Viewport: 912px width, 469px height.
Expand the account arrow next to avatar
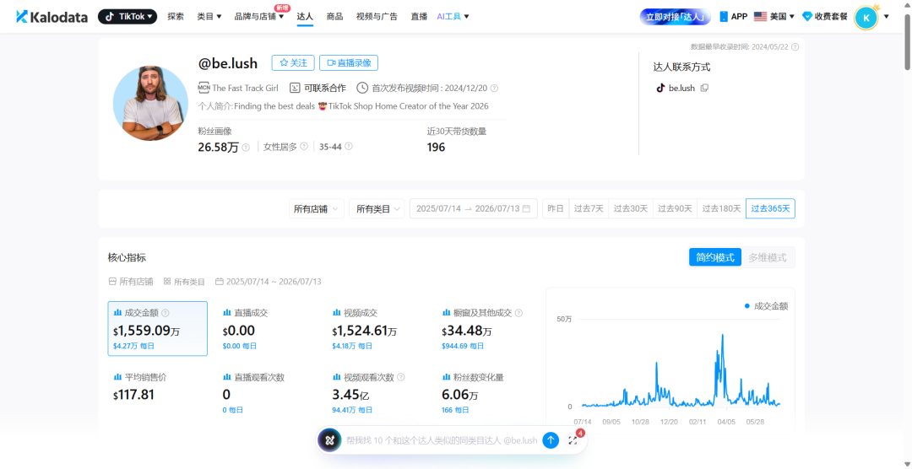point(887,17)
